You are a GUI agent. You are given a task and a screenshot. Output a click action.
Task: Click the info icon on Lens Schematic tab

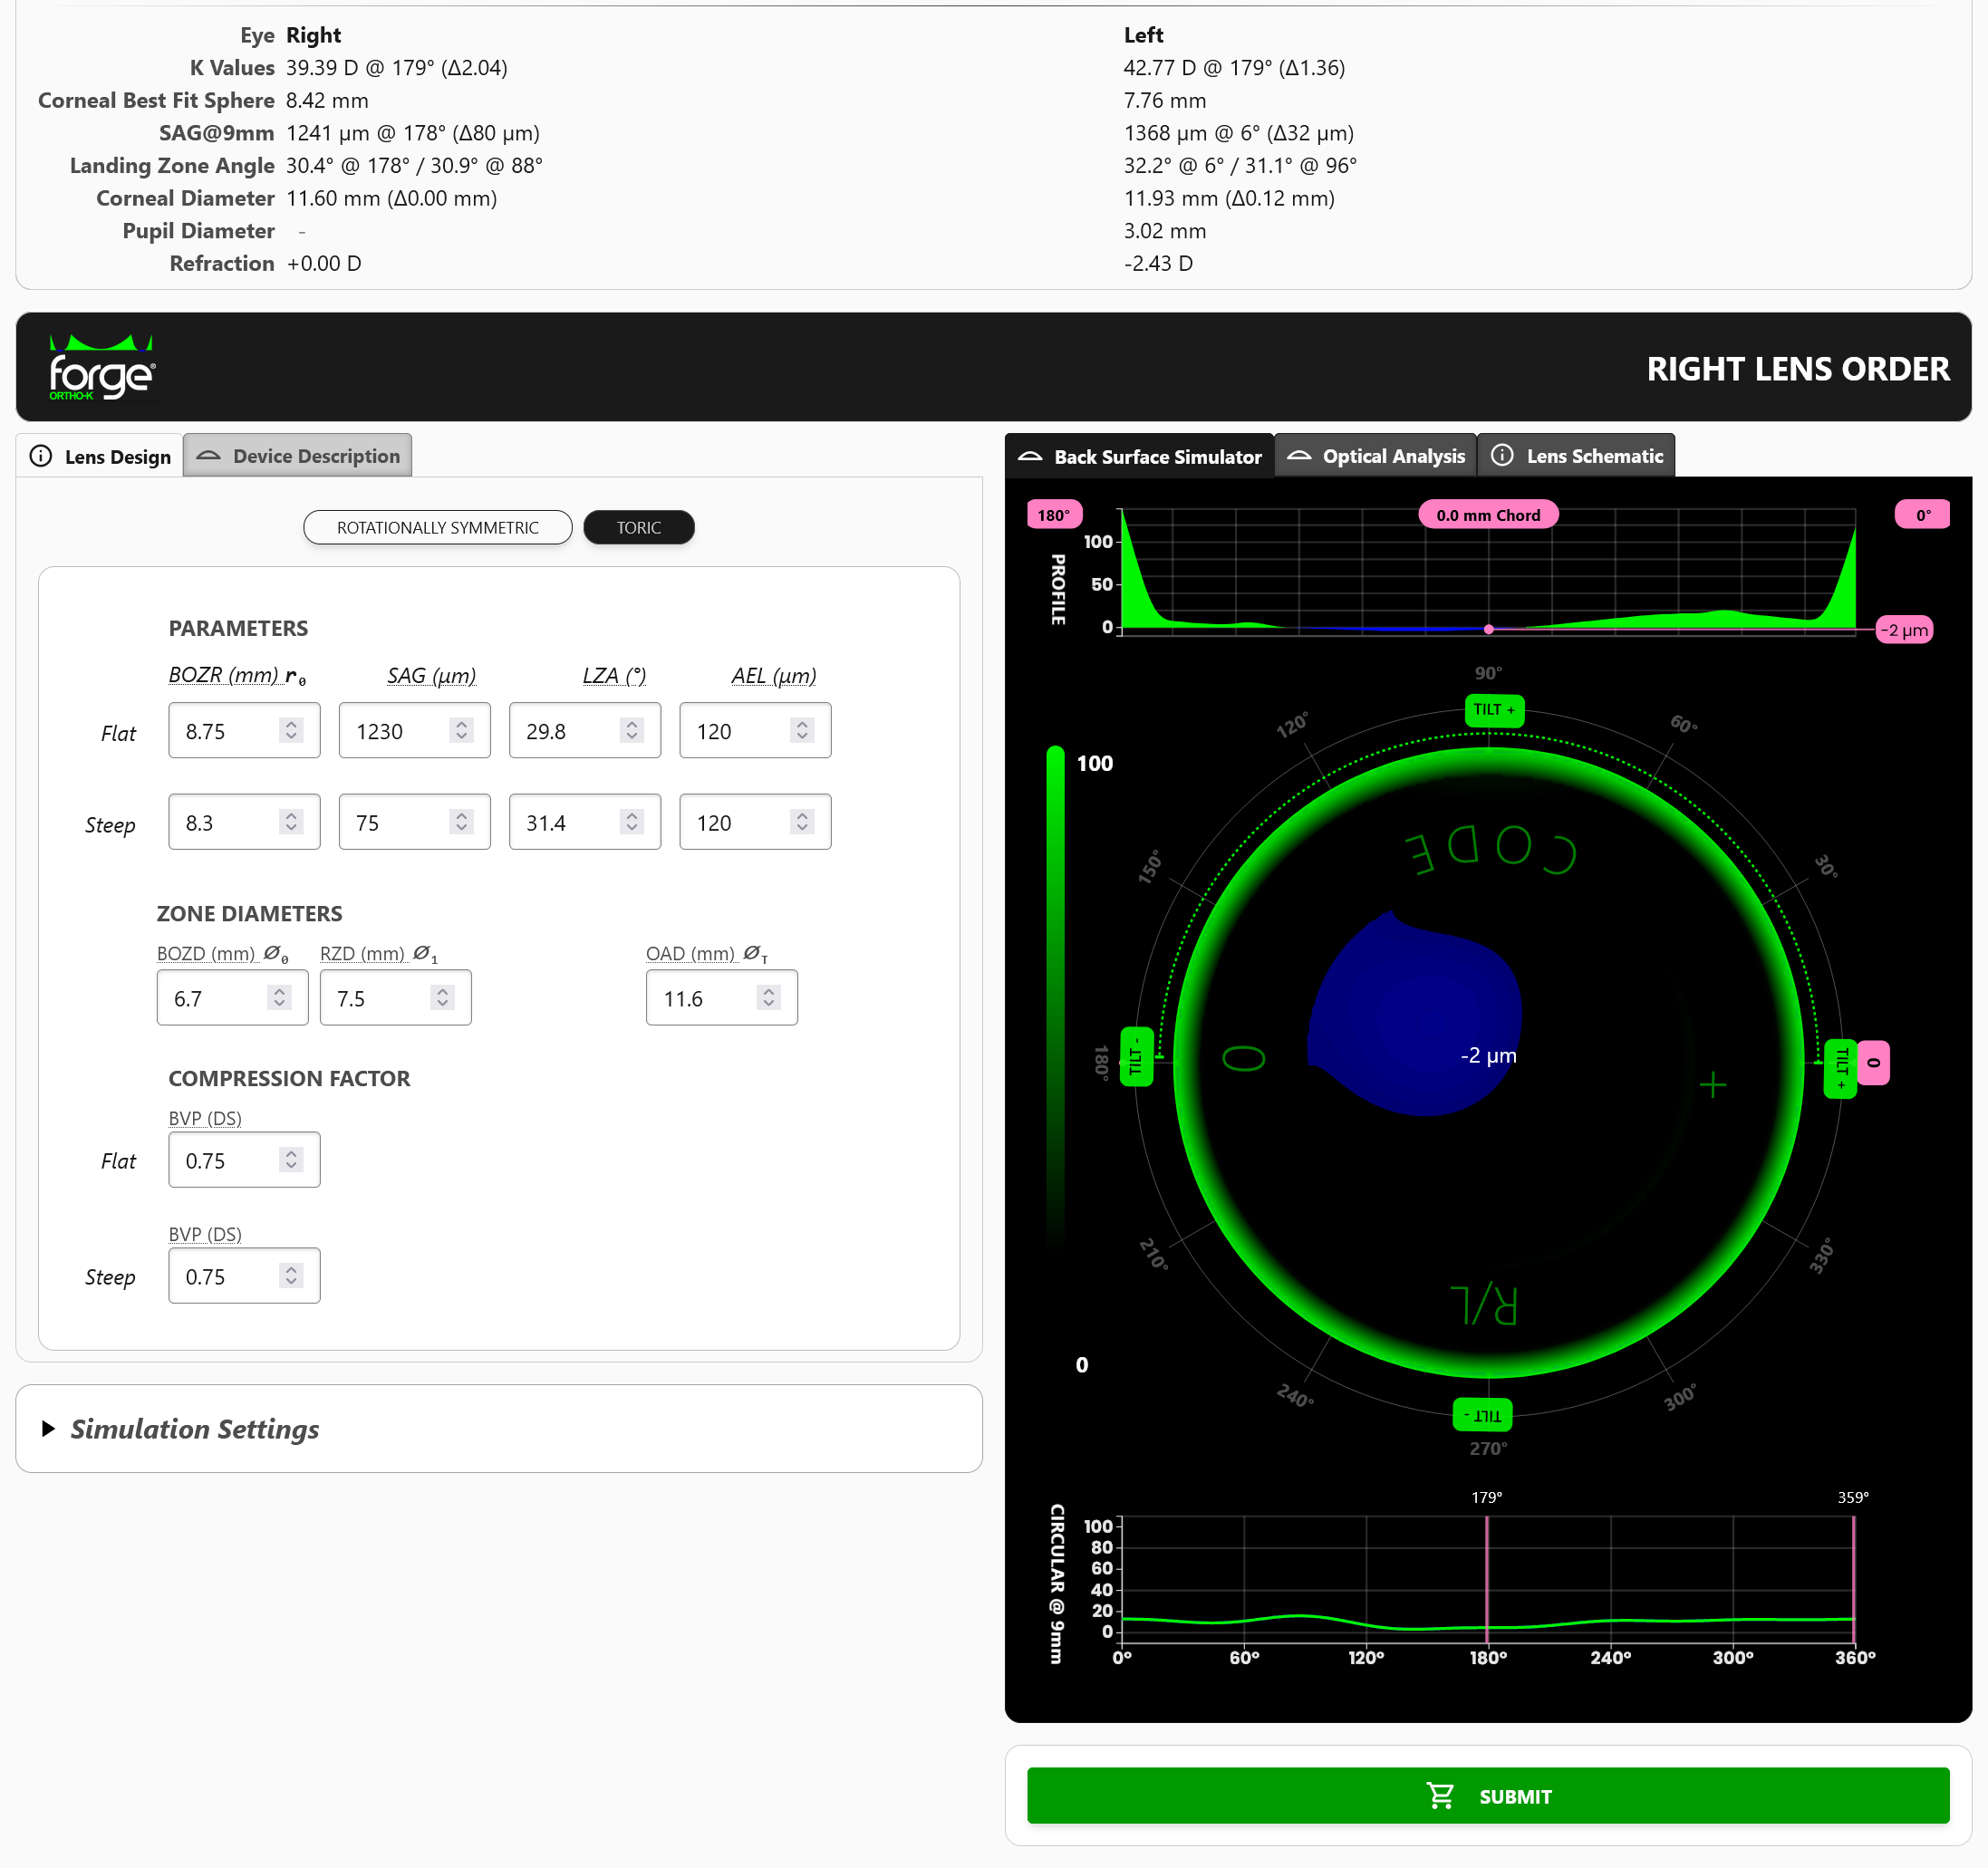tap(1502, 455)
